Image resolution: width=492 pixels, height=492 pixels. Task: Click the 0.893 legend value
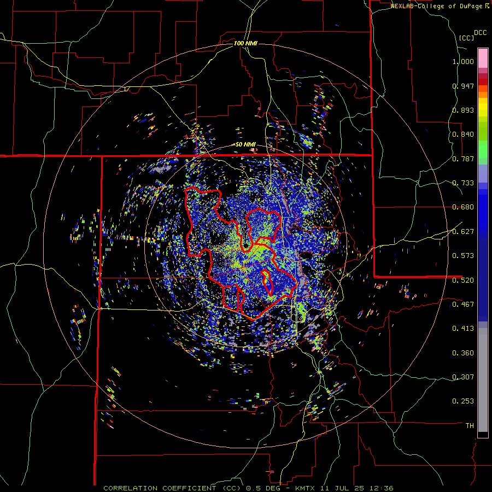pos(463,110)
